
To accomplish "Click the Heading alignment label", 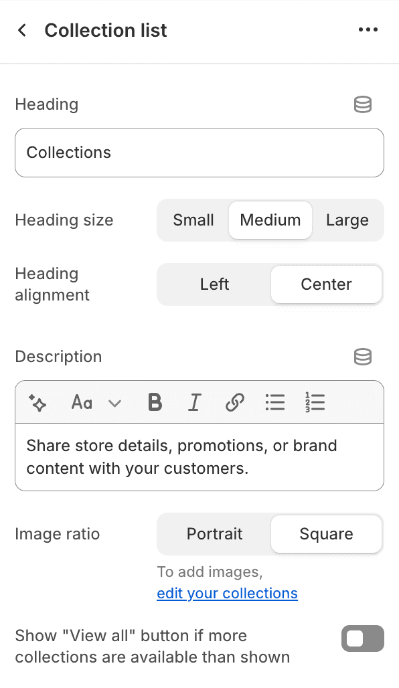I will coord(52,284).
